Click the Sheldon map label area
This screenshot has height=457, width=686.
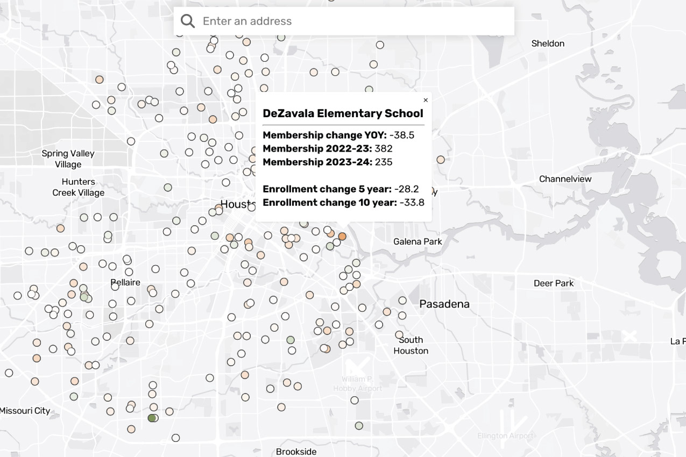pyautogui.click(x=548, y=44)
